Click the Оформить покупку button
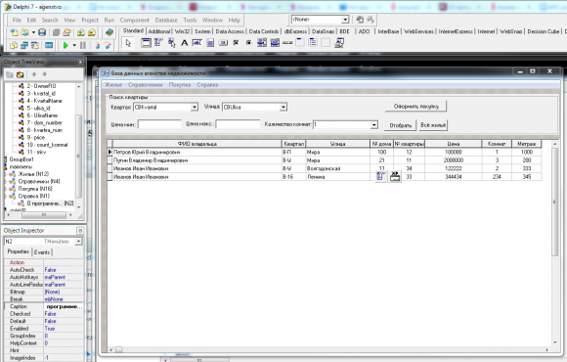Image resolution: width=567 pixels, height=362 pixels. click(x=415, y=107)
